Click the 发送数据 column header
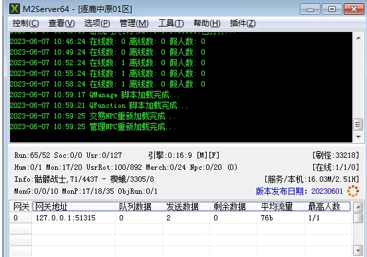Image resolution: width=367 pixels, height=257 pixels. pyautogui.click(x=186, y=206)
